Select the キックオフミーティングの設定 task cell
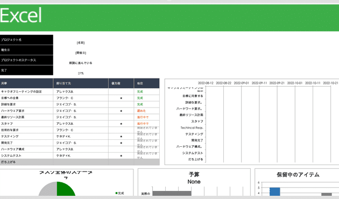The image size is (339, 199). coord(26,91)
